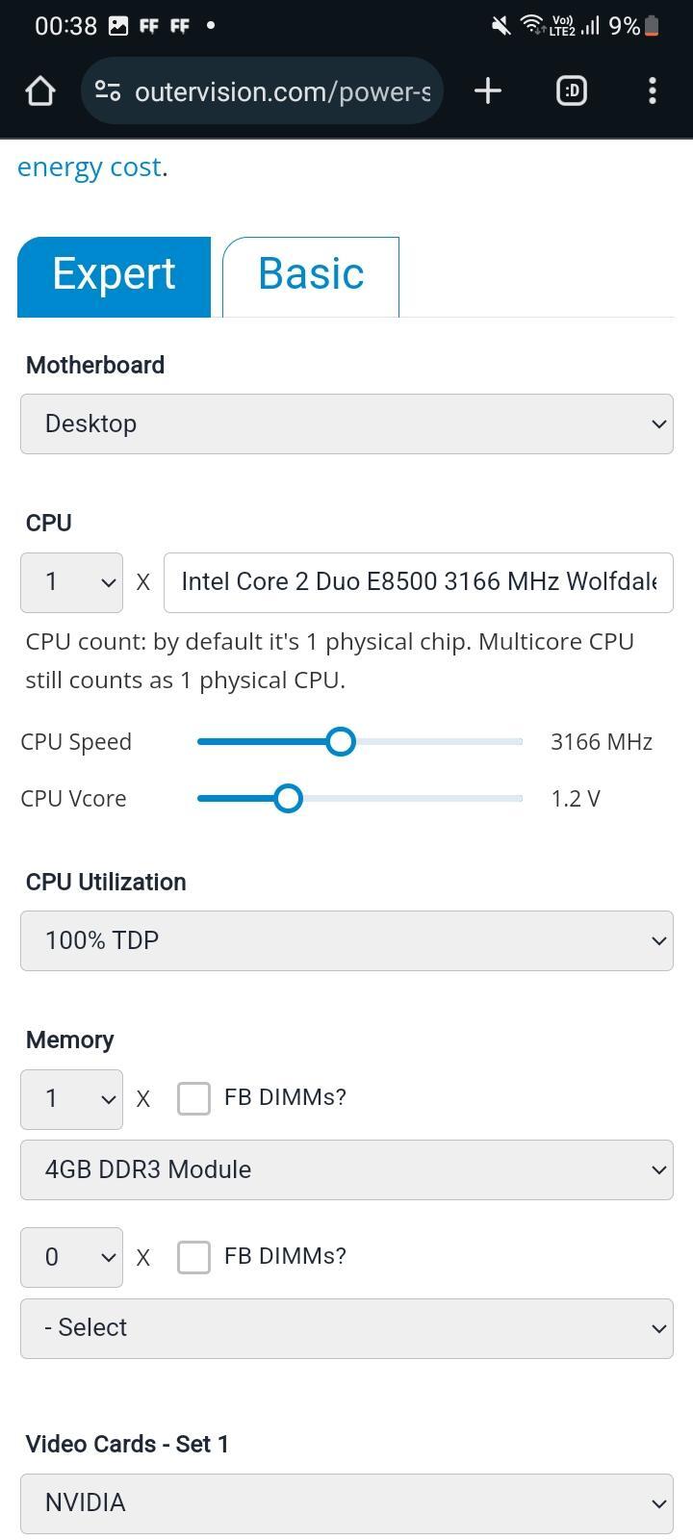
Task: Expand the 4GB DDR3 Module dropdown
Action: tap(346, 1169)
